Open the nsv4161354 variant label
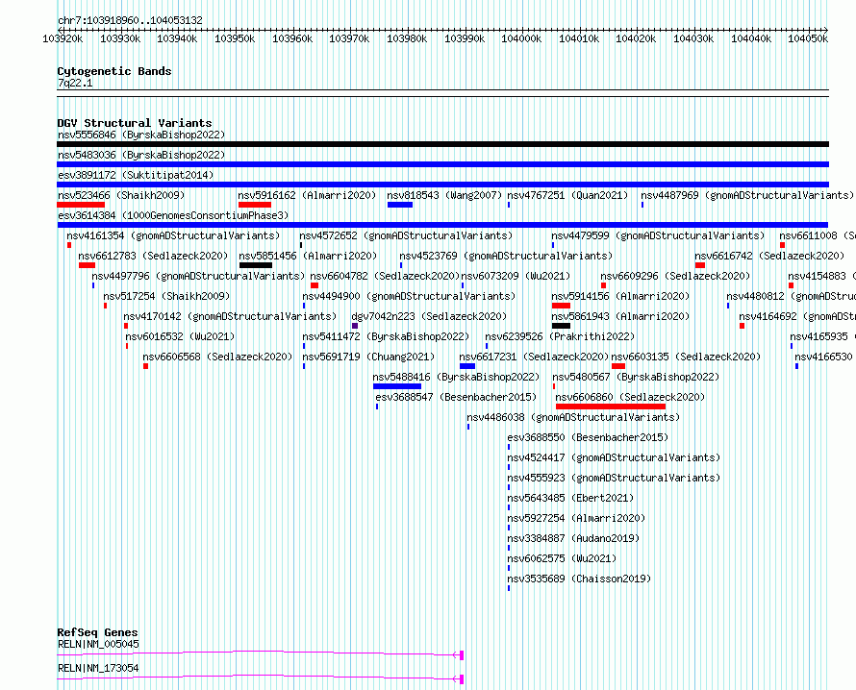The width and height of the screenshot is (856, 690). [173, 235]
